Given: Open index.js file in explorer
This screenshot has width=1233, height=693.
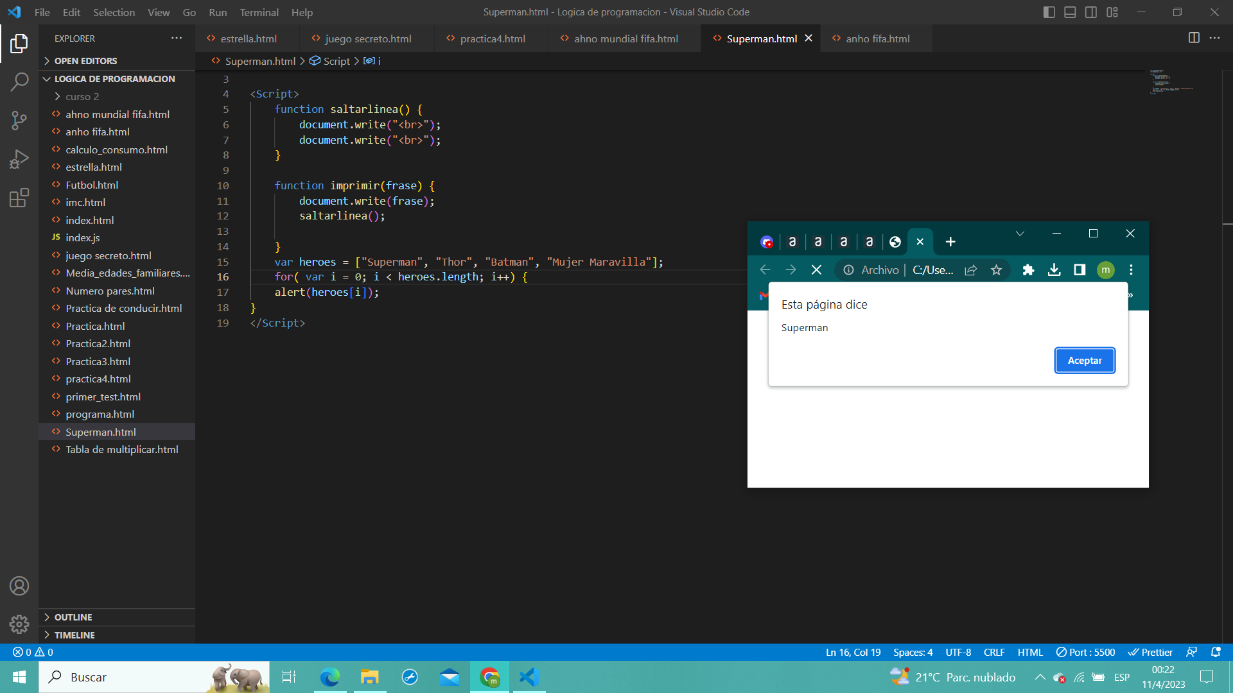Looking at the screenshot, I should click(82, 238).
